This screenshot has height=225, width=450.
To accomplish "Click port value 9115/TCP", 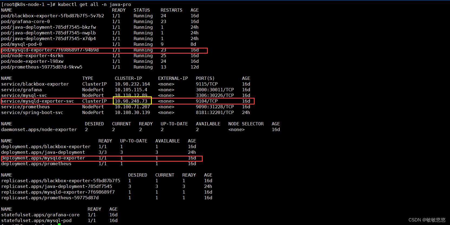I will pyautogui.click(x=207, y=84).
